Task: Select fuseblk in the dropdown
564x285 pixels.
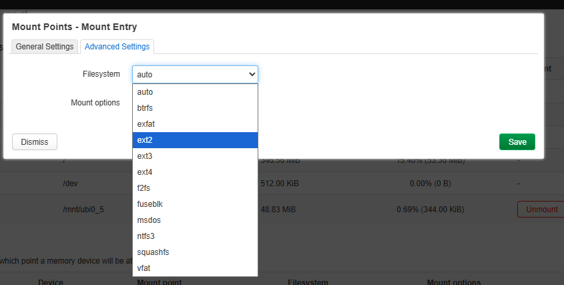Action: (x=195, y=204)
